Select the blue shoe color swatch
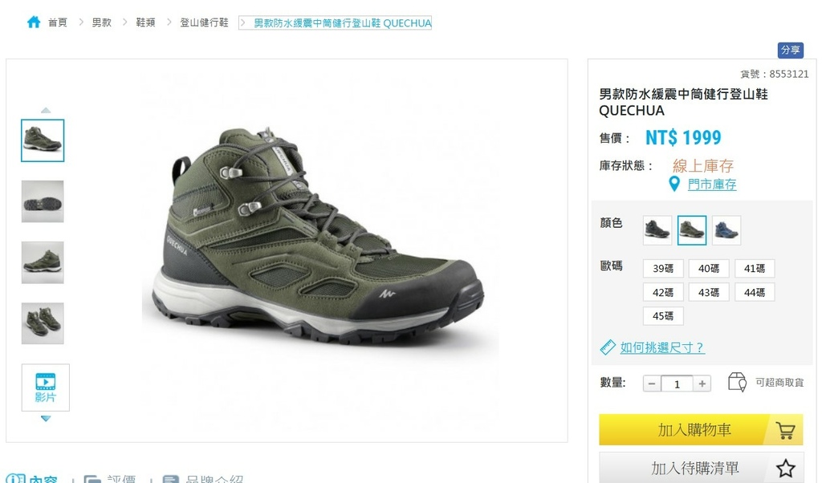This screenshot has width=822, height=483. point(726,230)
